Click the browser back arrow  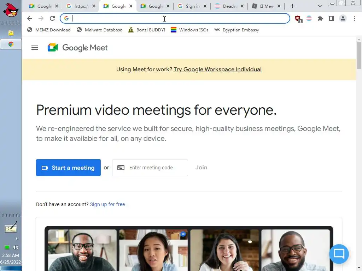click(x=30, y=18)
